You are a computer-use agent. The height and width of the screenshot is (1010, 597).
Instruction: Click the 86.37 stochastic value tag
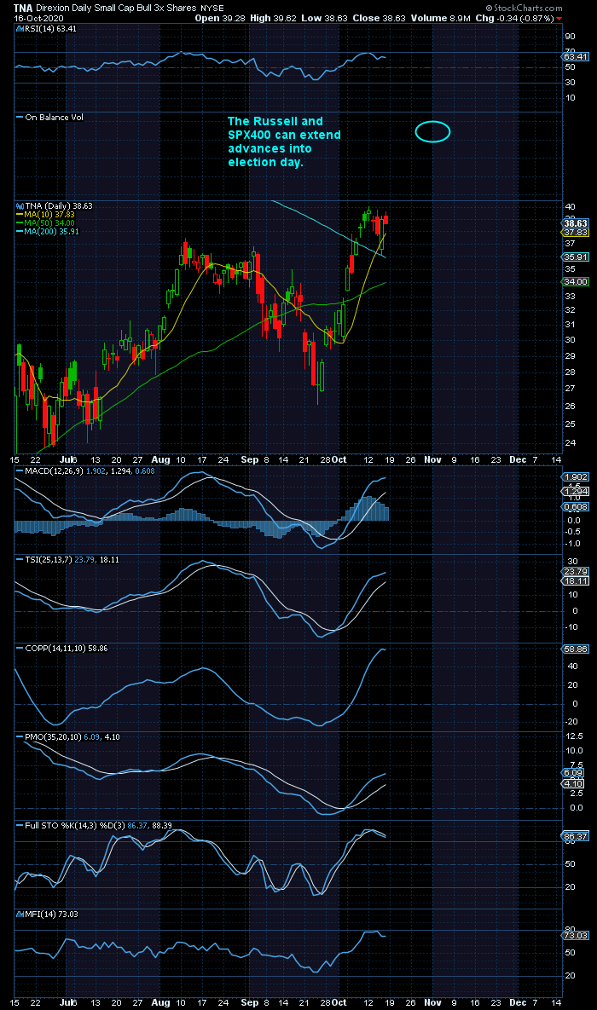click(x=577, y=837)
